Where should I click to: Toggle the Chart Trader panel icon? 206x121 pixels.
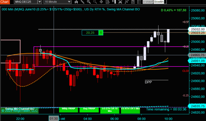coord(114,2)
